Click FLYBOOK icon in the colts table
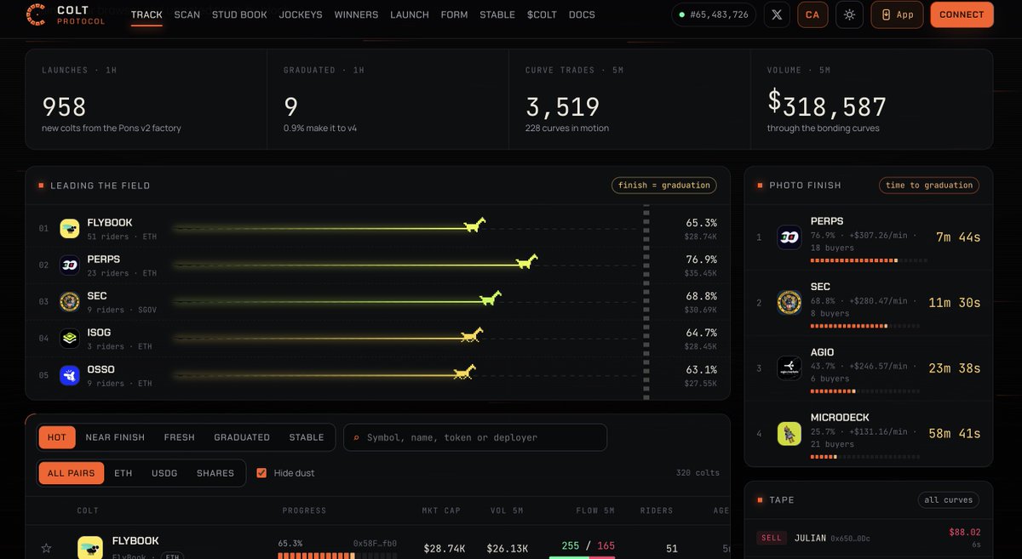 pyautogui.click(x=90, y=547)
